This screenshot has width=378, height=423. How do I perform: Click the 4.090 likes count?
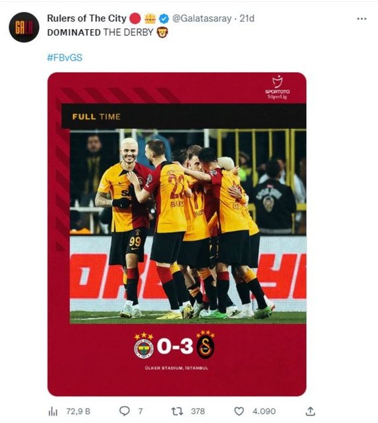pyautogui.click(x=264, y=411)
